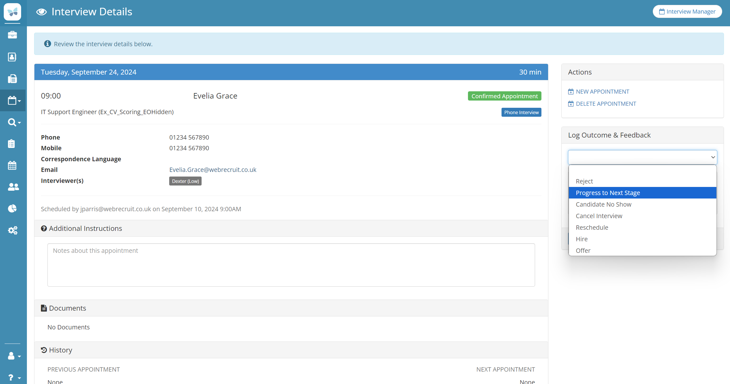730x384 pixels.
Task: Click the pie chart reports icon
Action: 12,208
